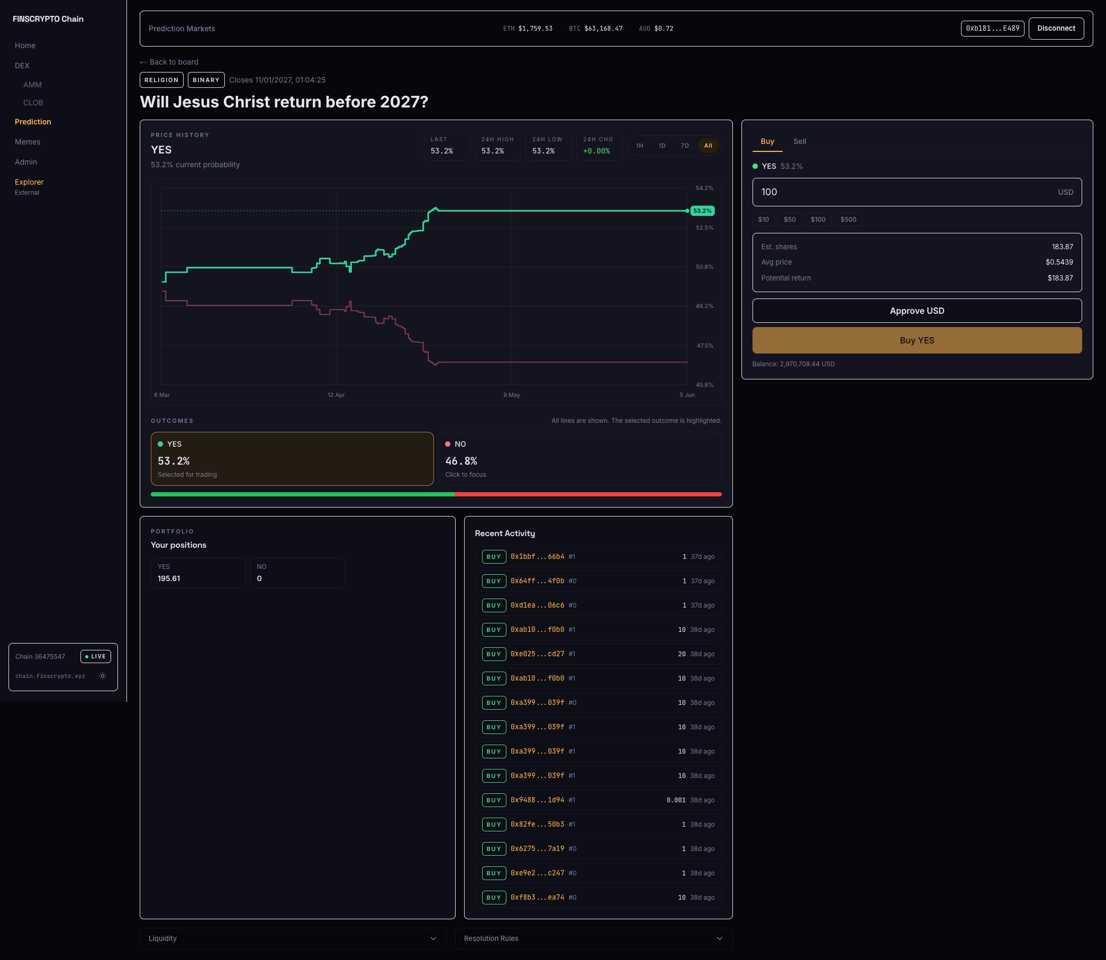
Task: Open AMM submenu item
Action: tap(32, 85)
